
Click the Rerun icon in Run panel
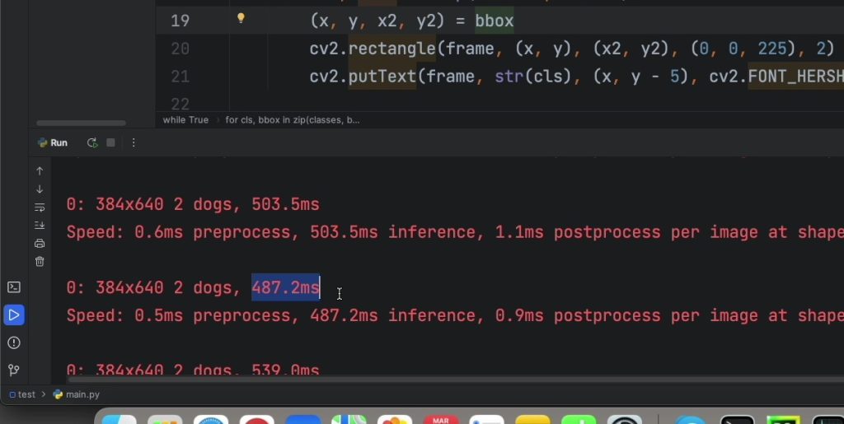pos(92,143)
